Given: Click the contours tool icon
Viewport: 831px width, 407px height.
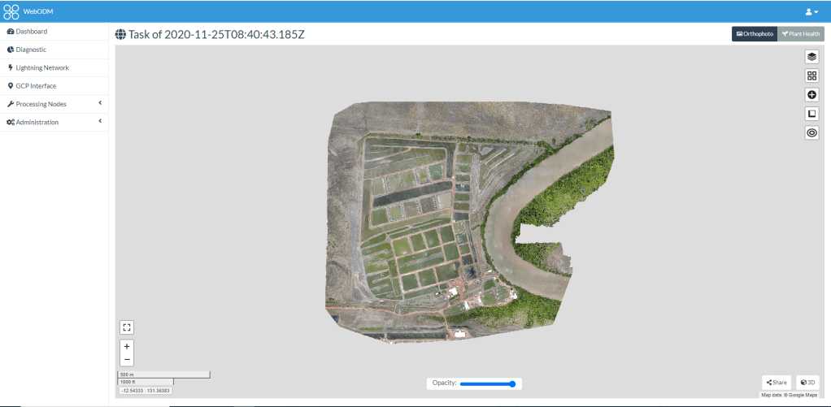Looking at the screenshot, I should [x=811, y=133].
